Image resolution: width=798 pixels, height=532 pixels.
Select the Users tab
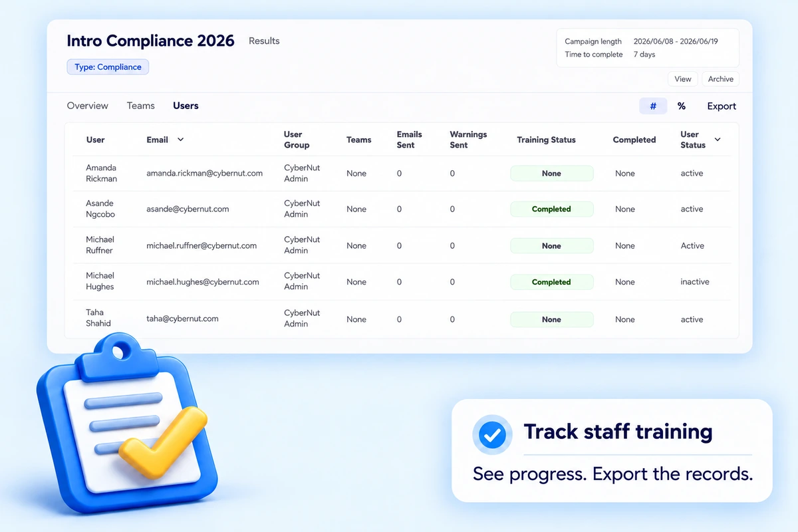186,106
